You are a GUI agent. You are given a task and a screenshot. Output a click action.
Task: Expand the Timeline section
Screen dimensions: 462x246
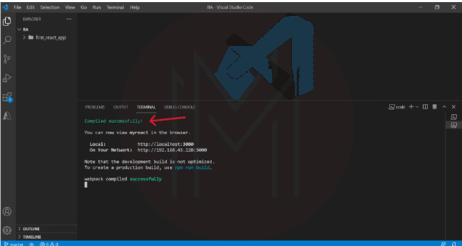click(x=31, y=236)
